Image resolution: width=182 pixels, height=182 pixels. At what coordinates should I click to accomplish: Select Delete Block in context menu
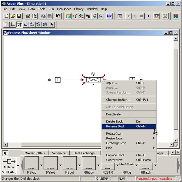114,121
